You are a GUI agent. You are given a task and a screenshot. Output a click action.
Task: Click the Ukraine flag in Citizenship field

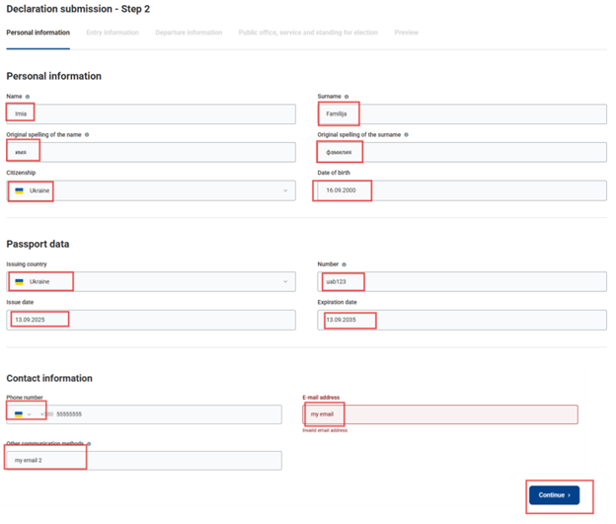coord(19,190)
